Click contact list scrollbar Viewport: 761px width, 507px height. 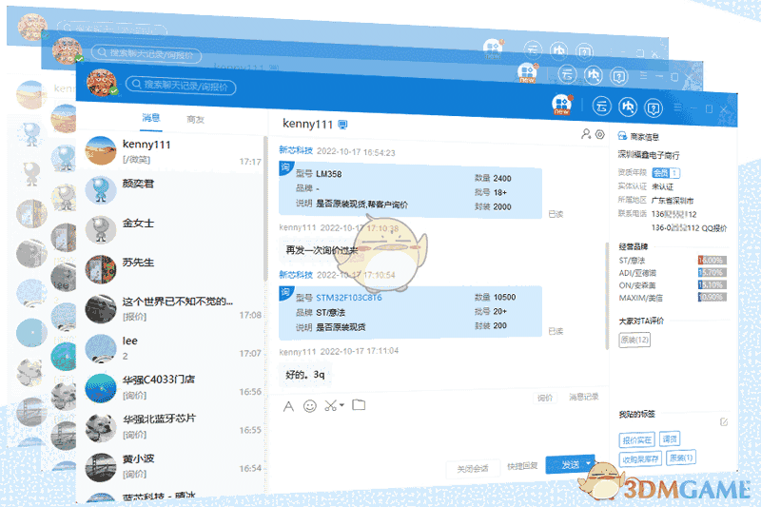[x=265, y=207]
